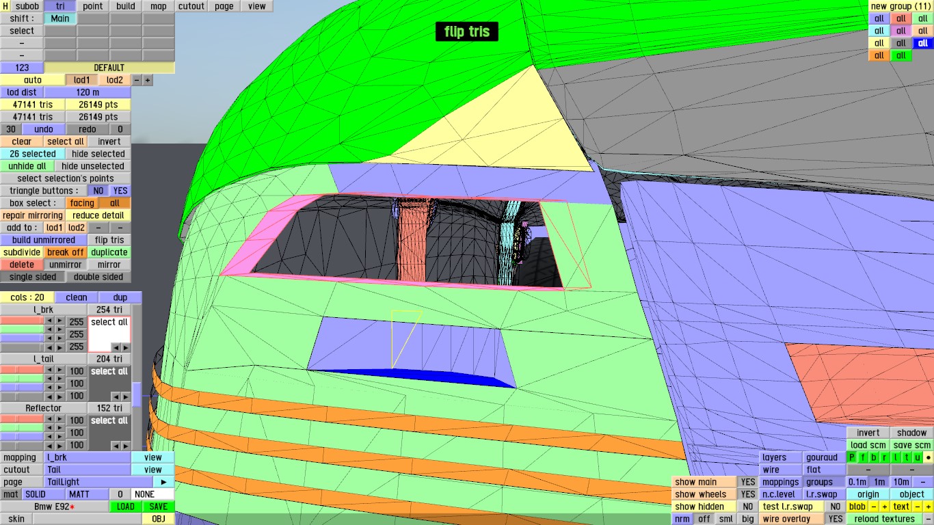Click the undo button
The width and height of the screenshot is (934, 525).
click(x=44, y=129)
